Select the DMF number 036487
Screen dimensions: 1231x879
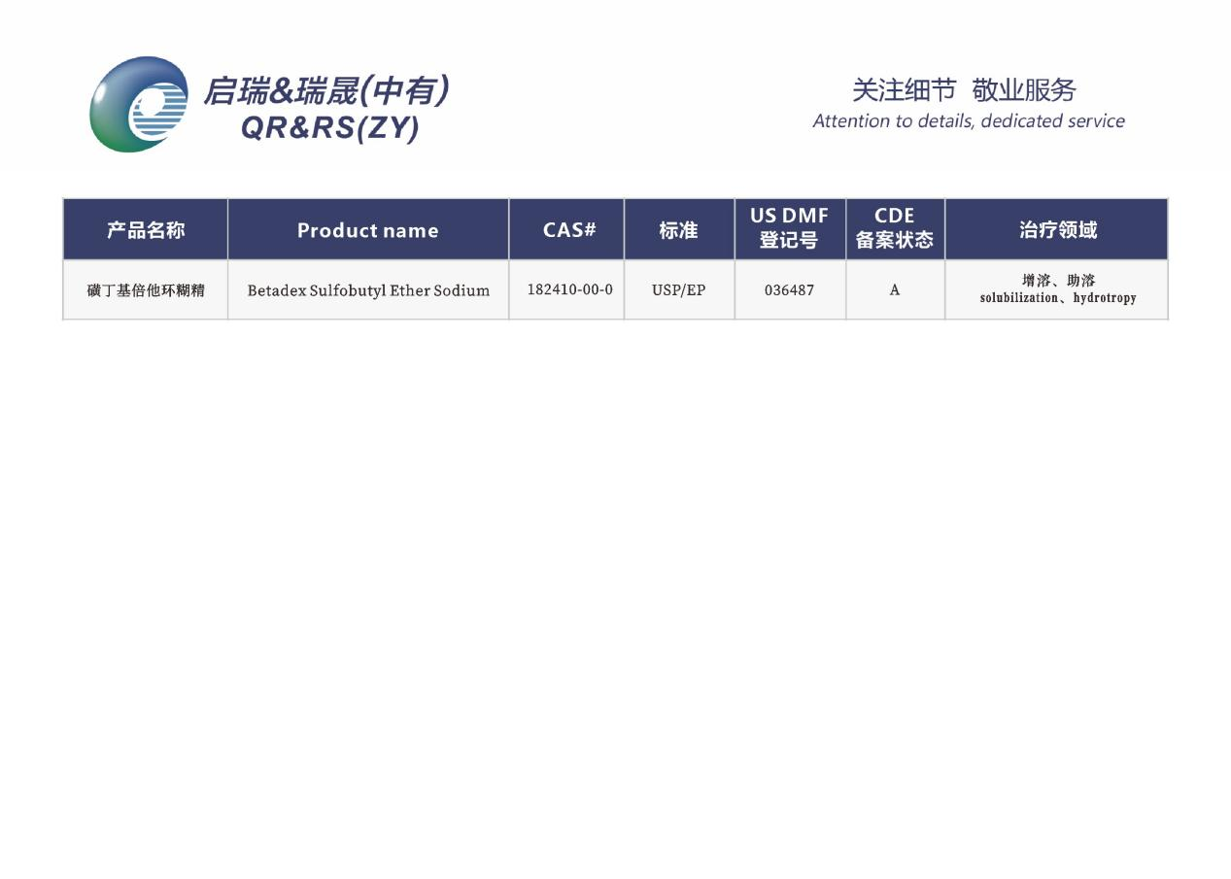[790, 289]
